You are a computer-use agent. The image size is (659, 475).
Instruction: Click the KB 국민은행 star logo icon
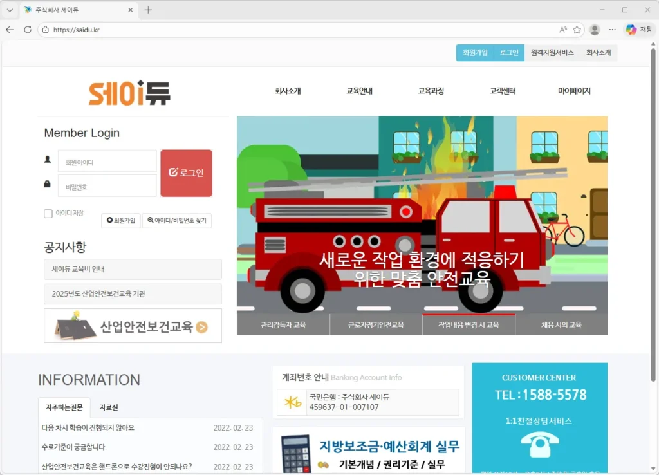[x=293, y=402]
